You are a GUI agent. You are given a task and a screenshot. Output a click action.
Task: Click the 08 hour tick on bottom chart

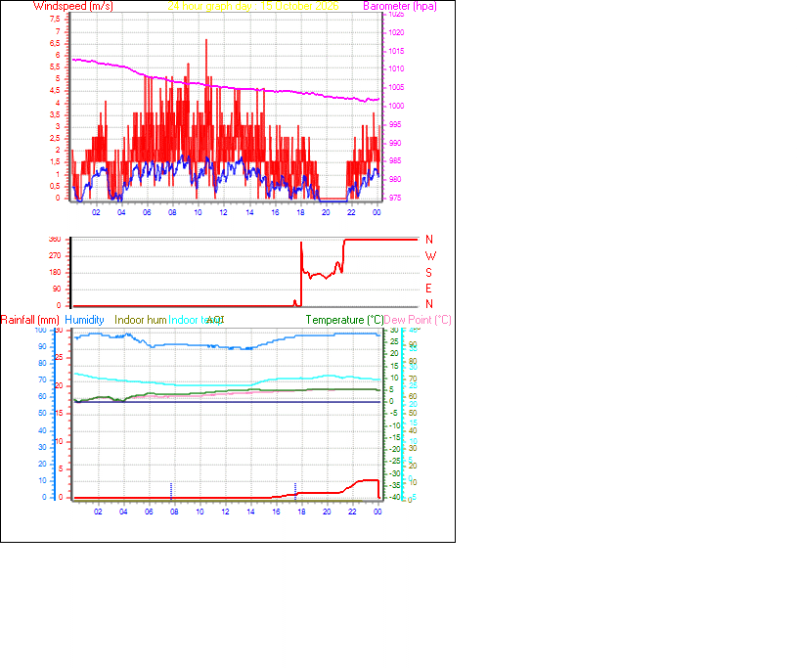pos(174,512)
